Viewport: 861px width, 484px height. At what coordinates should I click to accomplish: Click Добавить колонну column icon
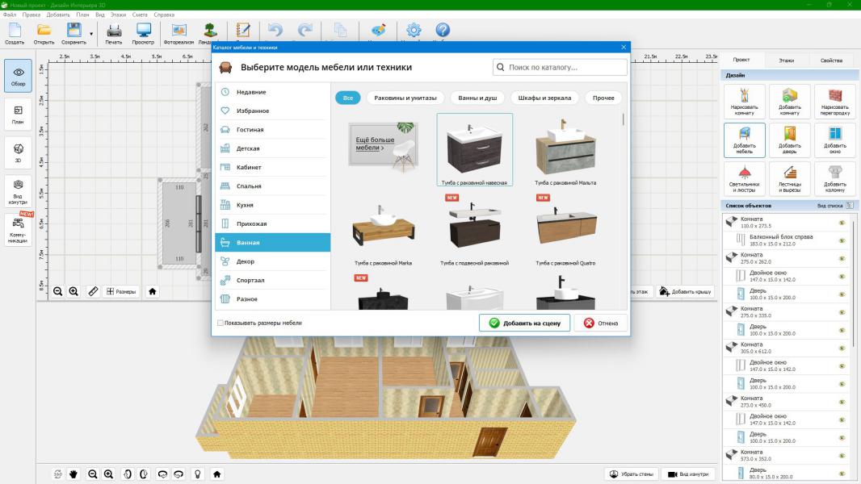[x=834, y=177]
